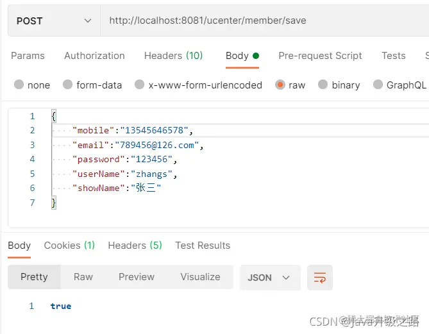Click the "password":"123456" line
Image resolution: width=429 pixels, height=334 pixels.
pyautogui.click(x=124, y=160)
